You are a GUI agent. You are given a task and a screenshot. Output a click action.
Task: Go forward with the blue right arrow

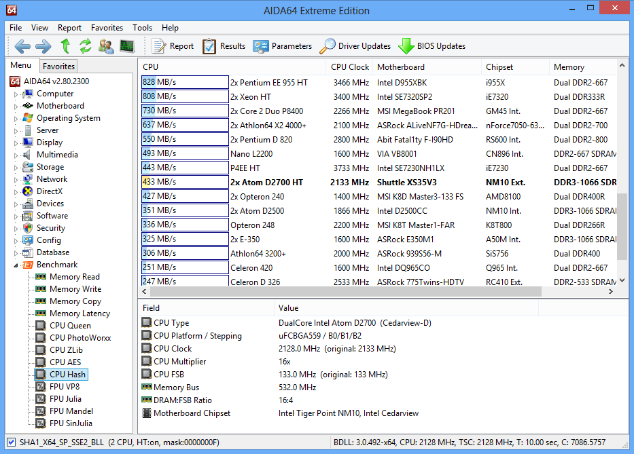click(x=43, y=46)
